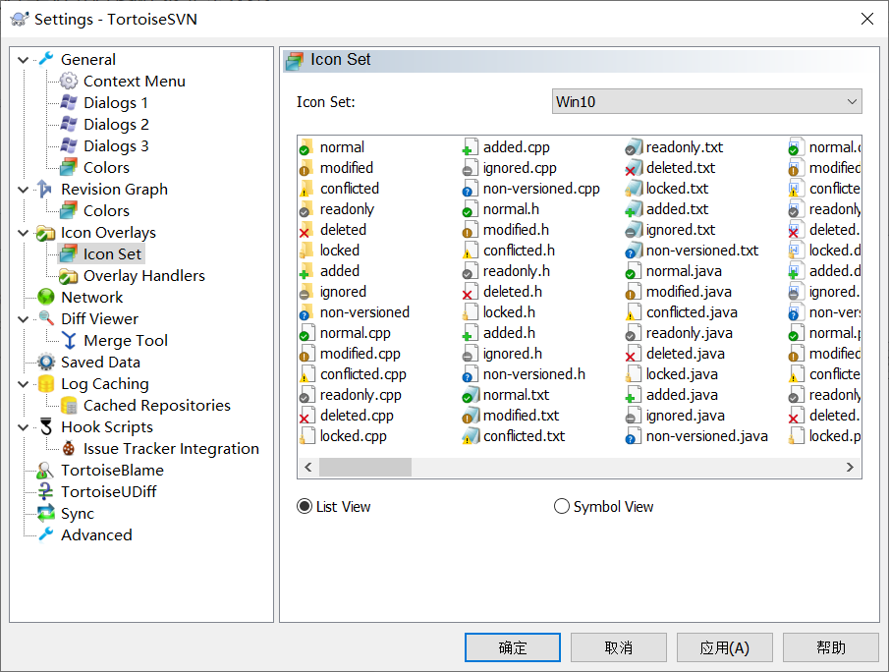Image resolution: width=889 pixels, height=672 pixels.
Task: Select the locked.cpp list entry
Action: 354,436
